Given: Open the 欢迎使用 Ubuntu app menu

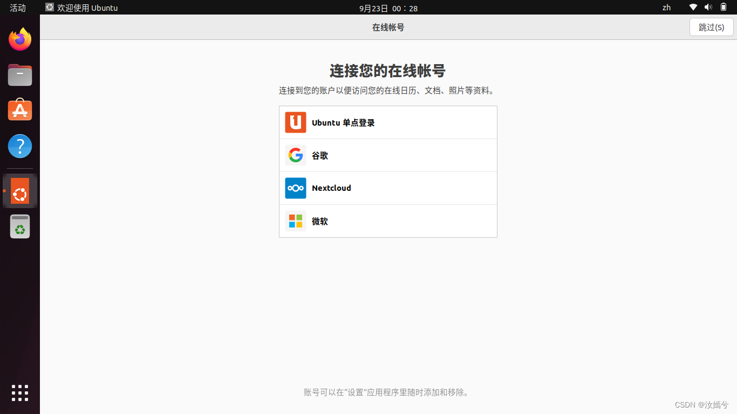Looking at the screenshot, I should (x=81, y=8).
